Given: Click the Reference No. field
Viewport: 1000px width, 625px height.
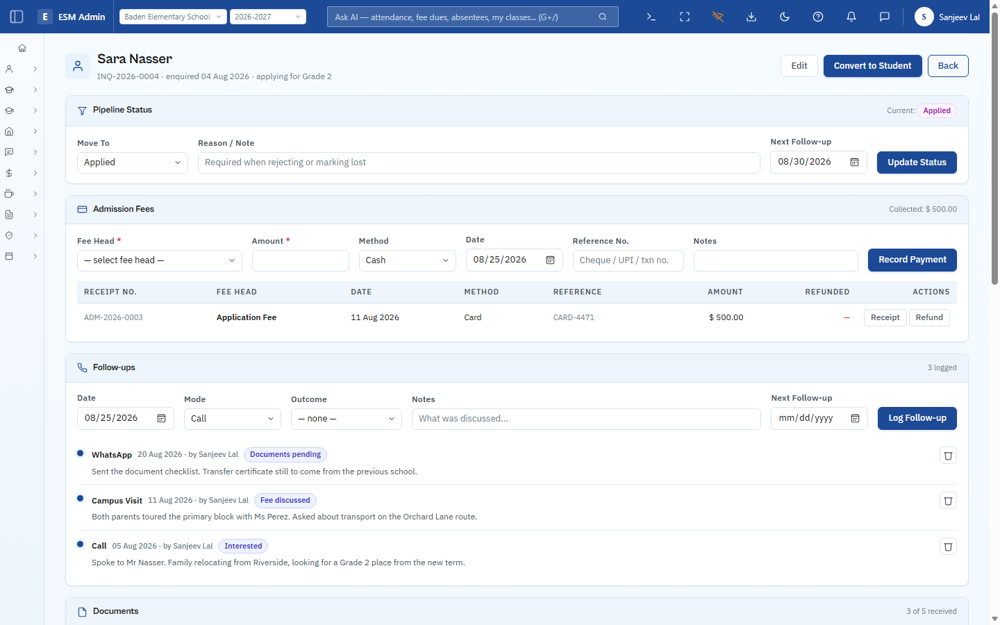Looking at the screenshot, I should [628, 260].
